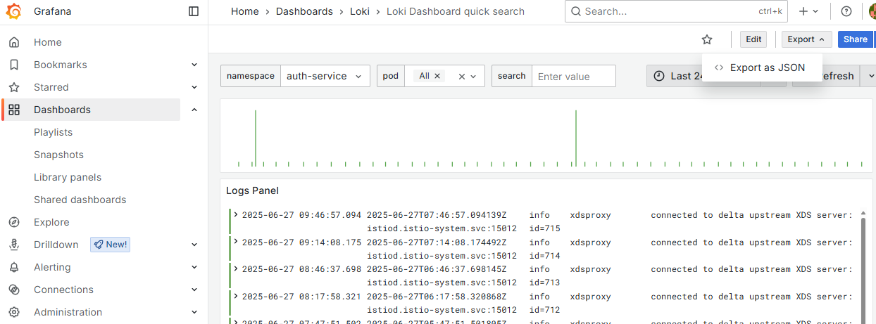
Task: Clear all pod selections with X
Action: (x=462, y=77)
